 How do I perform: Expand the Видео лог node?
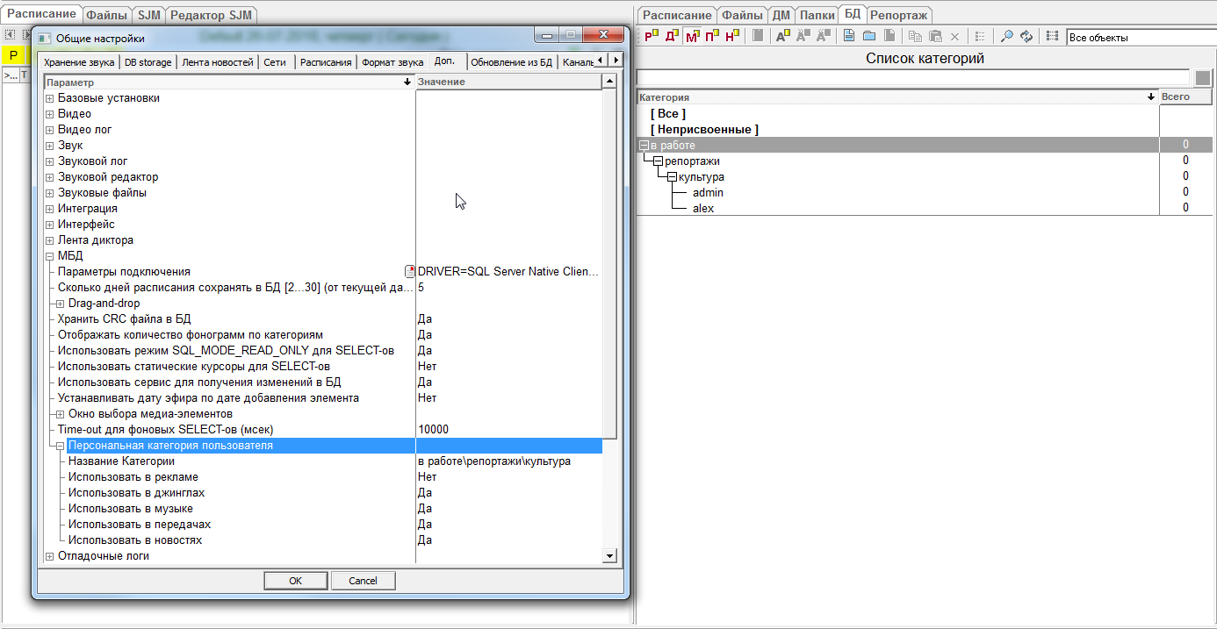click(50, 130)
